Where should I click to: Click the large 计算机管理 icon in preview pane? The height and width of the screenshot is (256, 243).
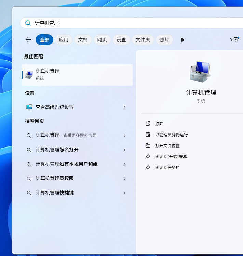(201, 72)
